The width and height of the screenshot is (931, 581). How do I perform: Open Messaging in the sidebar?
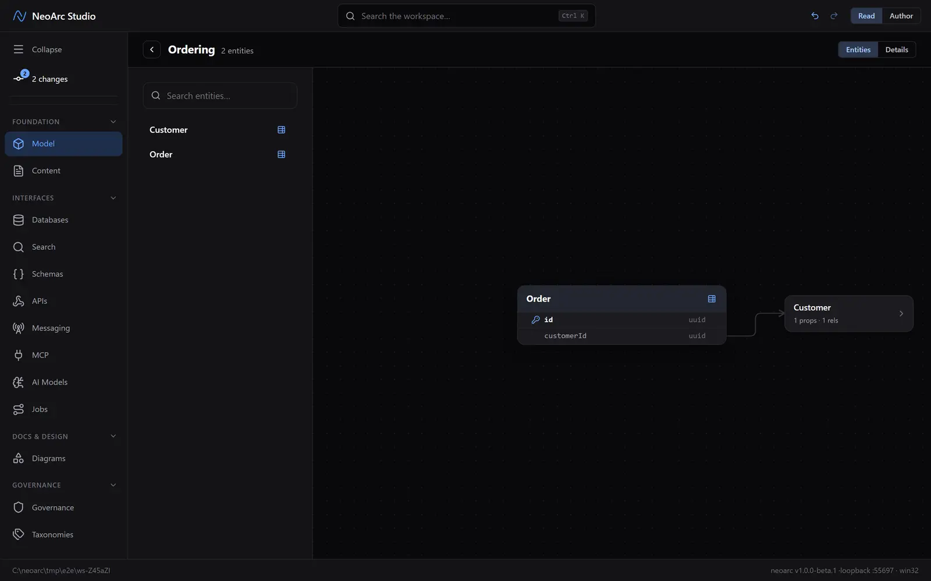click(x=63, y=328)
